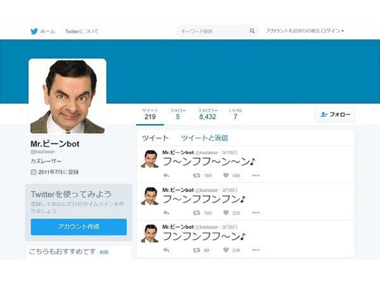Viewport: 380px width, 282px height.
Task: Select the ツイート tab in timeline
Action: coord(155,138)
